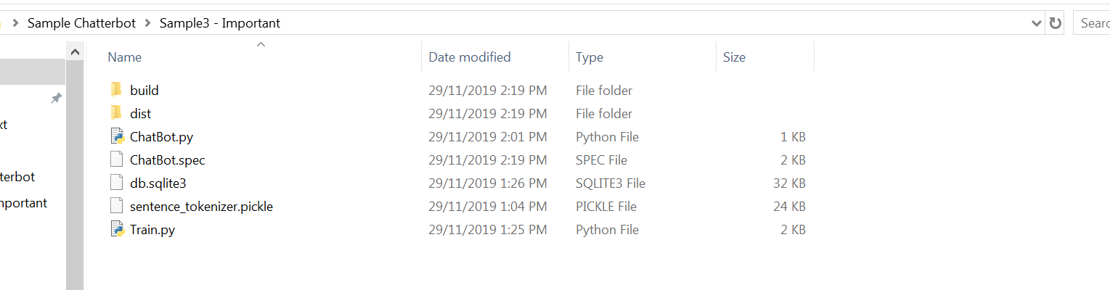Go to the Sample Chatterbot breadcrumb
Image resolution: width=1110 pixels, height=290 pixels.
(81, 23)
